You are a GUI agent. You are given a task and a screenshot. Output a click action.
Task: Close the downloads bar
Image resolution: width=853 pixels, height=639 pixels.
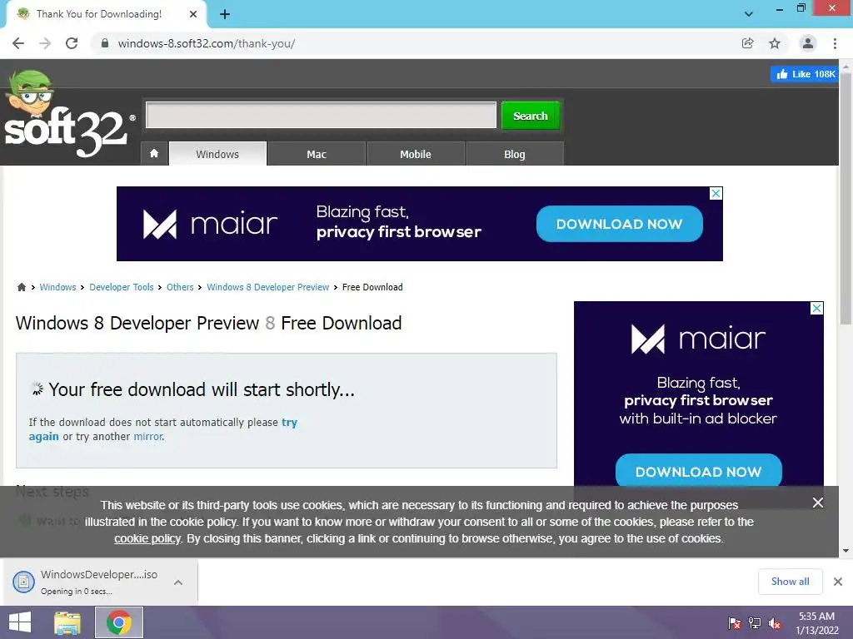pyautogui.click(x=838, y=582)
